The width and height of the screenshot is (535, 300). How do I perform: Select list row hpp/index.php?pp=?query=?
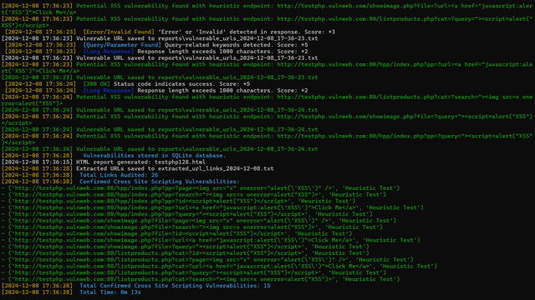[187, 214]
